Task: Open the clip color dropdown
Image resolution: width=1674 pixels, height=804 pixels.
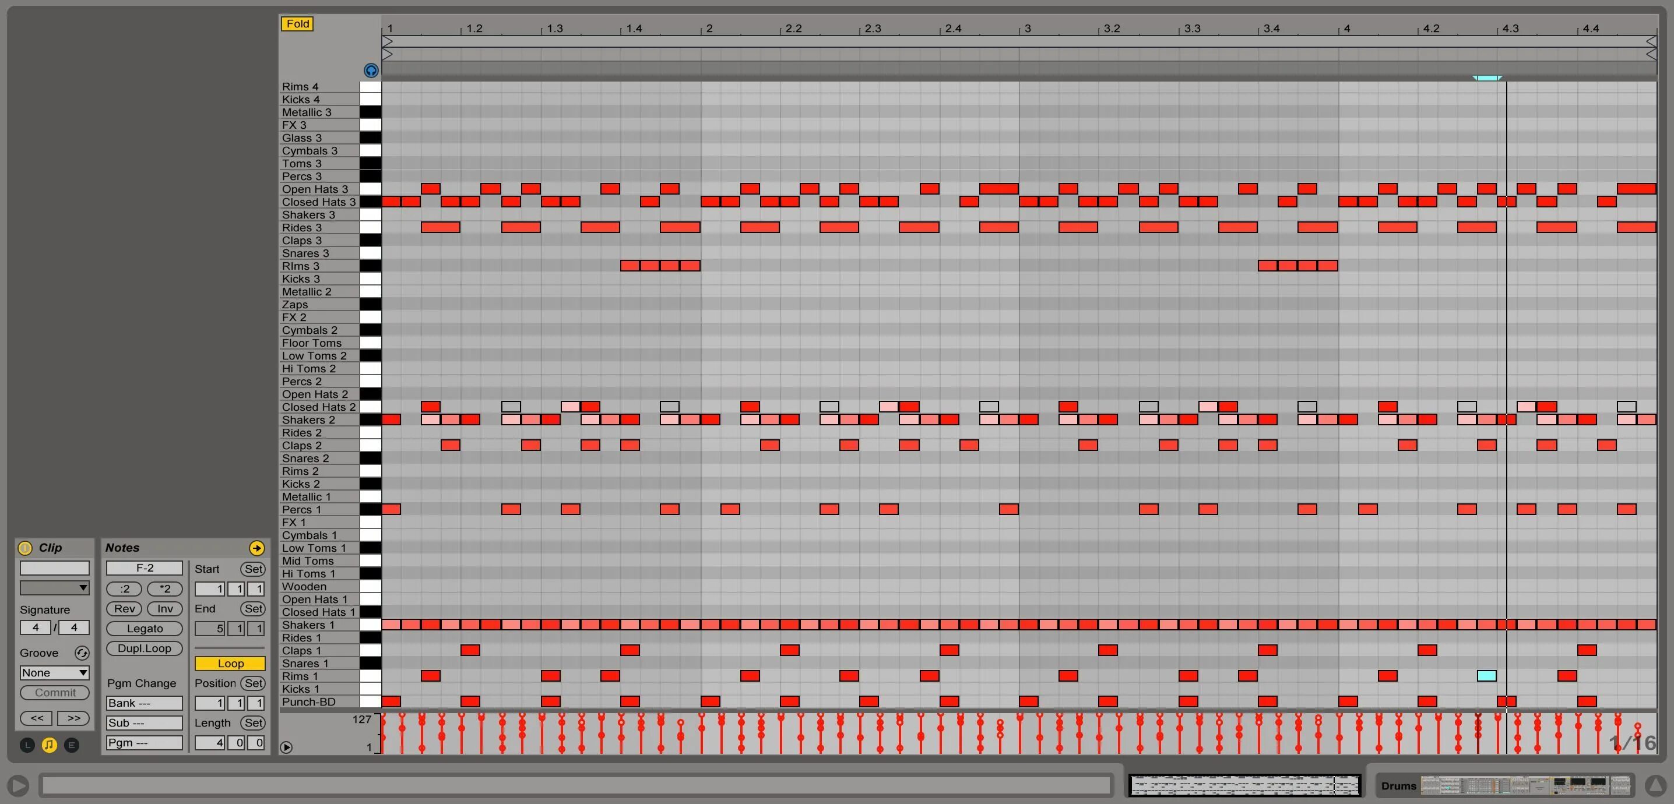Action: click(x=55, y=588)
